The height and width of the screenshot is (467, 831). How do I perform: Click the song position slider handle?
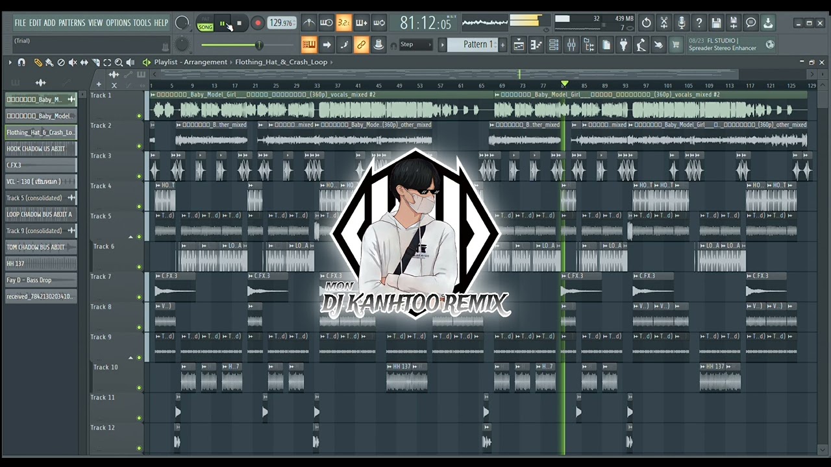point(259,45)
